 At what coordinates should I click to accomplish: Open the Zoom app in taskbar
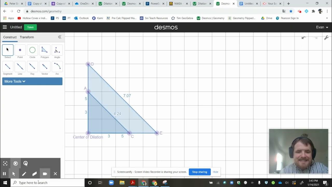point(111,183)
